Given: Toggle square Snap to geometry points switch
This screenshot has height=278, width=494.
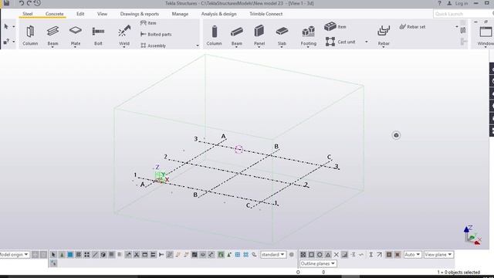Looking at the screenshot, I should 311,254.
